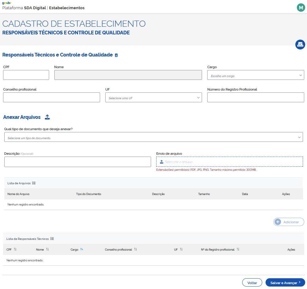Toggle sort order on Cargo column

click(82, 249)
